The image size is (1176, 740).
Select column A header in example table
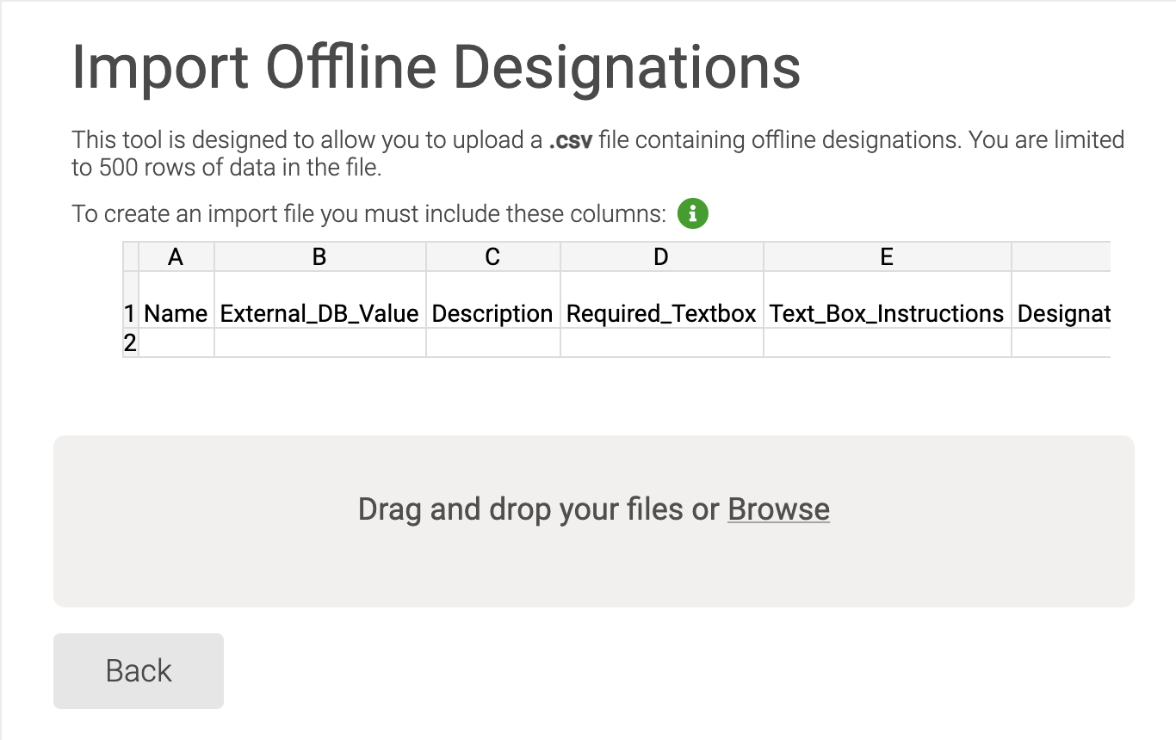[176, 256]
